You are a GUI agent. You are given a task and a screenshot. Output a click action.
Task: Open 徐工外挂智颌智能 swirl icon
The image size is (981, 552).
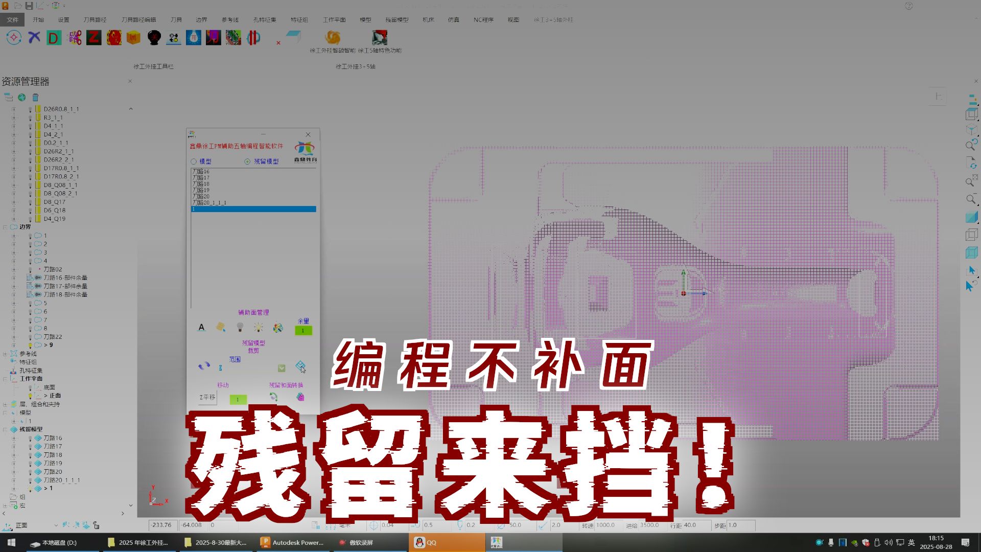coord(333,37)
